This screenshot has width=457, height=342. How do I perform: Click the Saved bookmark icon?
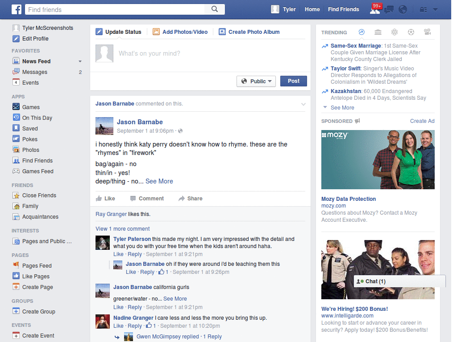pos(16,128)
